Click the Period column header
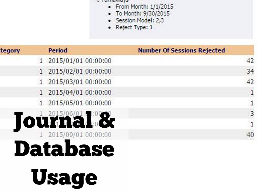Screen dimensions: 257x193 [x=58, y=50]
